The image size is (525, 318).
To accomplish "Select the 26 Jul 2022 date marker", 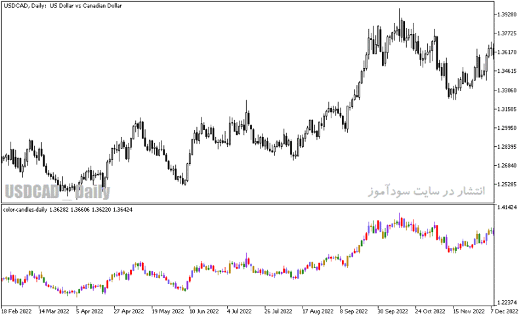I will click(x=278, y=311).
